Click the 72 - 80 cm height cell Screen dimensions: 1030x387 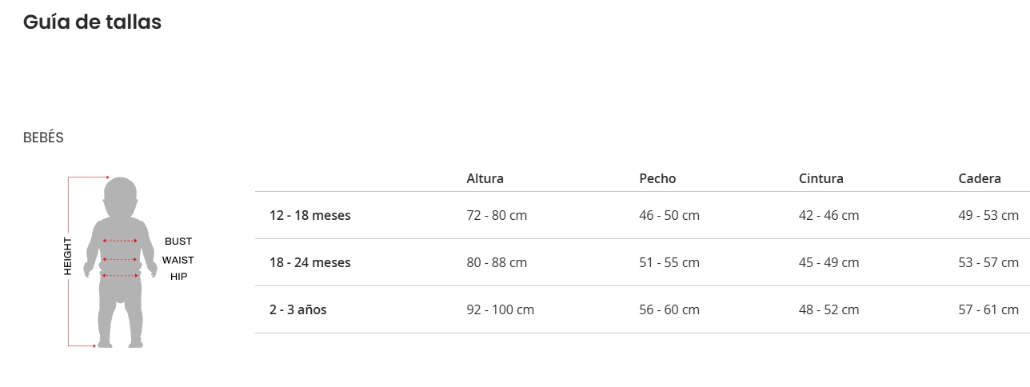click(x=497, y=215)
